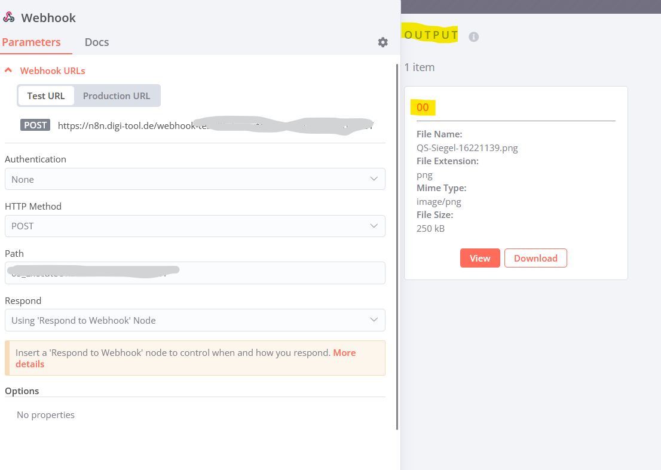
Task: Click the Webhook node icon
Action: (x=9, y=17)
